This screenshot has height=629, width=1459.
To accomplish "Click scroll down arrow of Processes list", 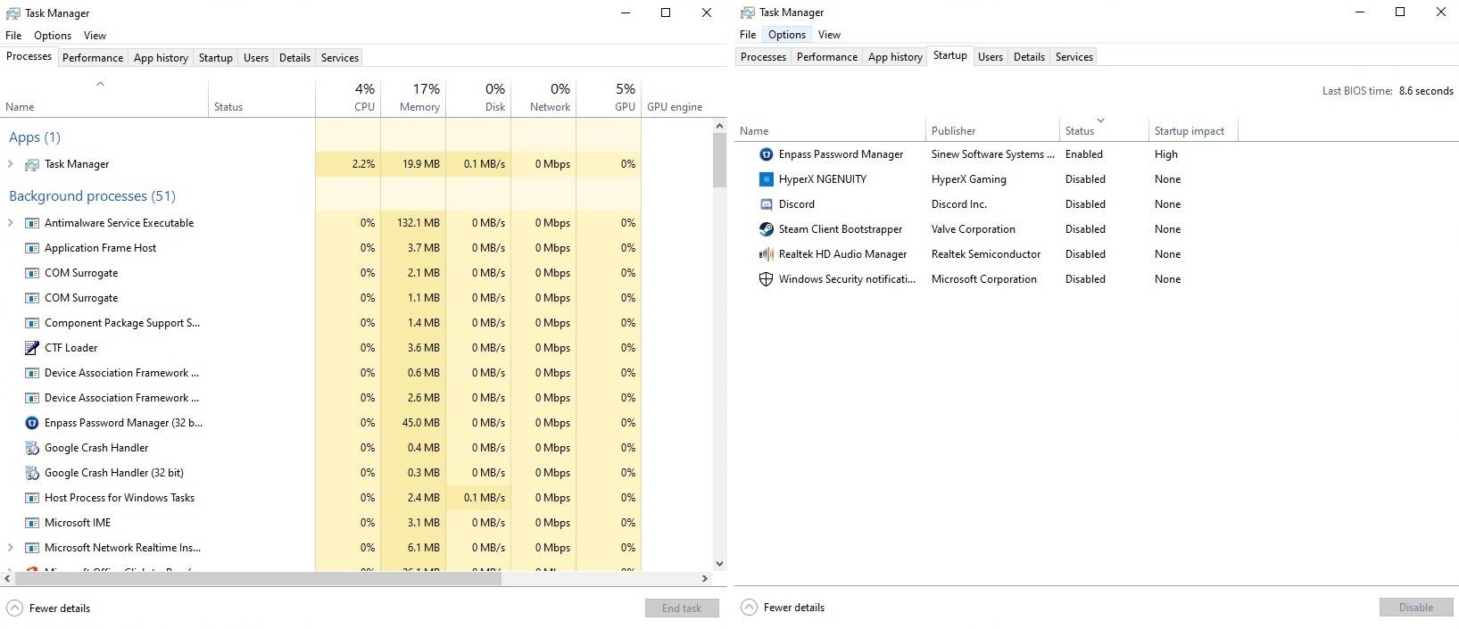I will (x=720, y=564).
